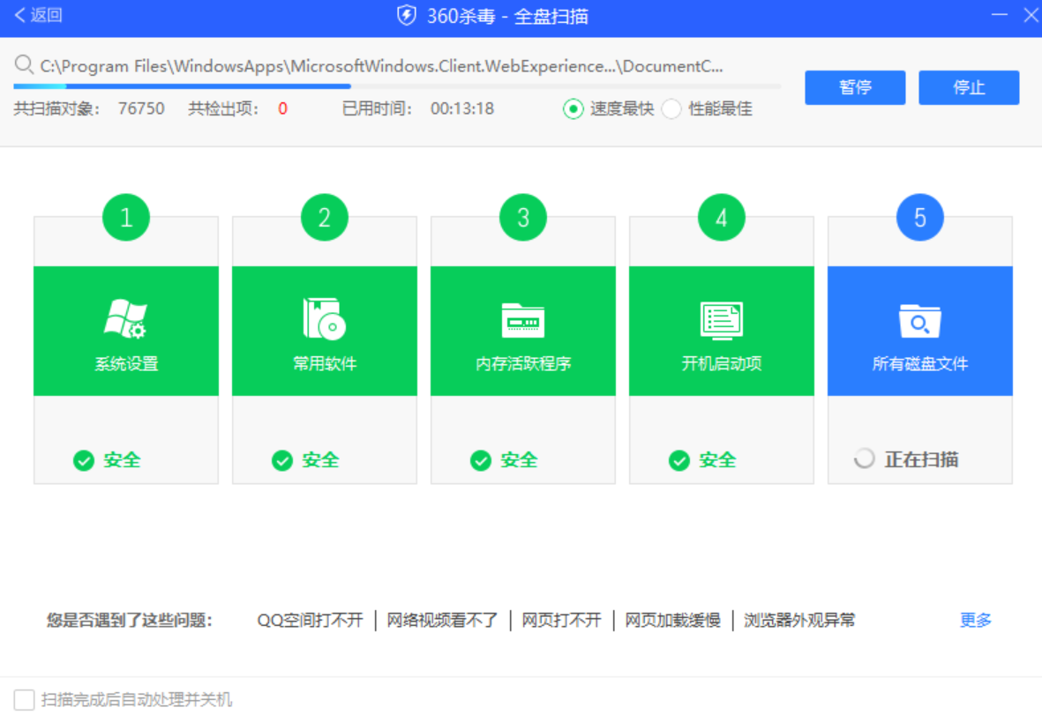Click the scan progress bar
The image size is (1042, 715).
[x=397, y=86]
